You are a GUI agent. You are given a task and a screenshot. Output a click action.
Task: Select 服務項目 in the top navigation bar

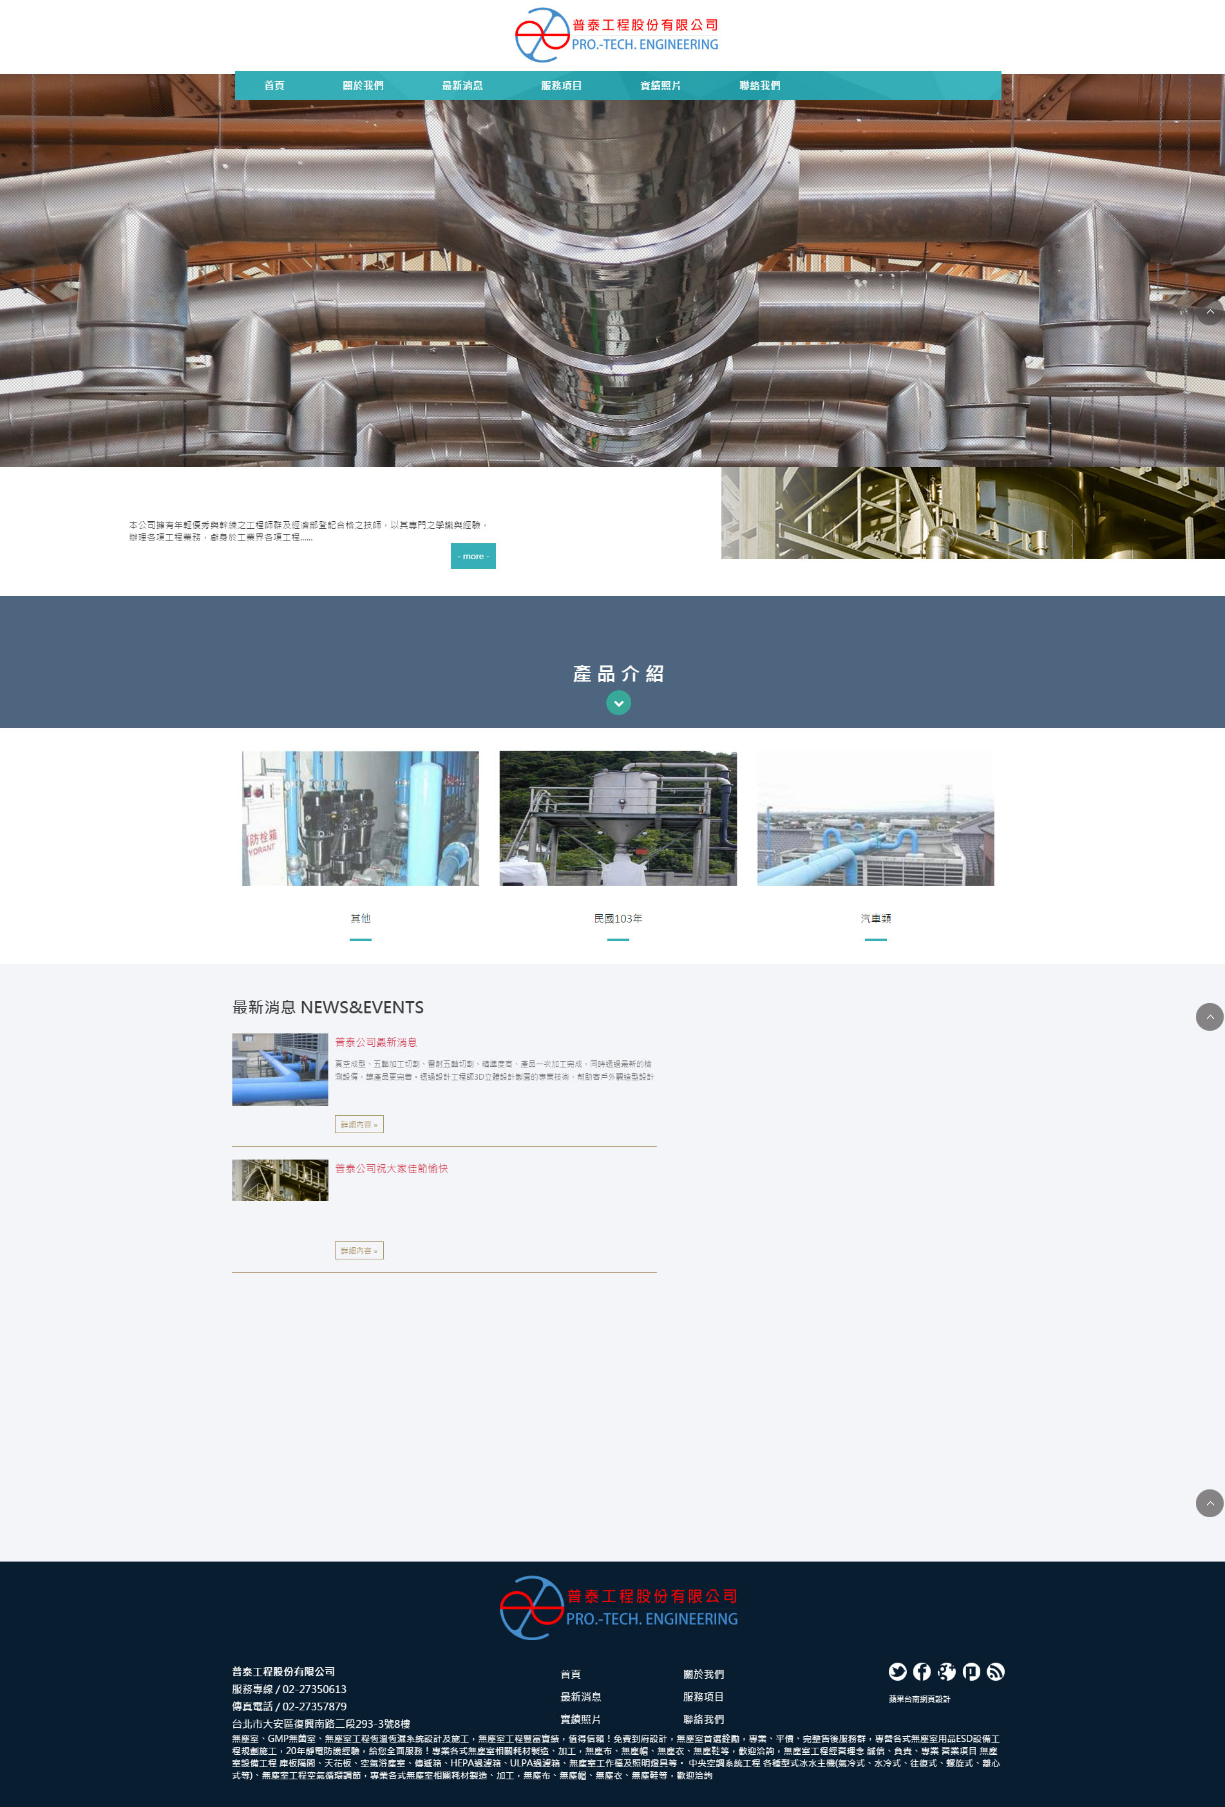coord(561,86)
